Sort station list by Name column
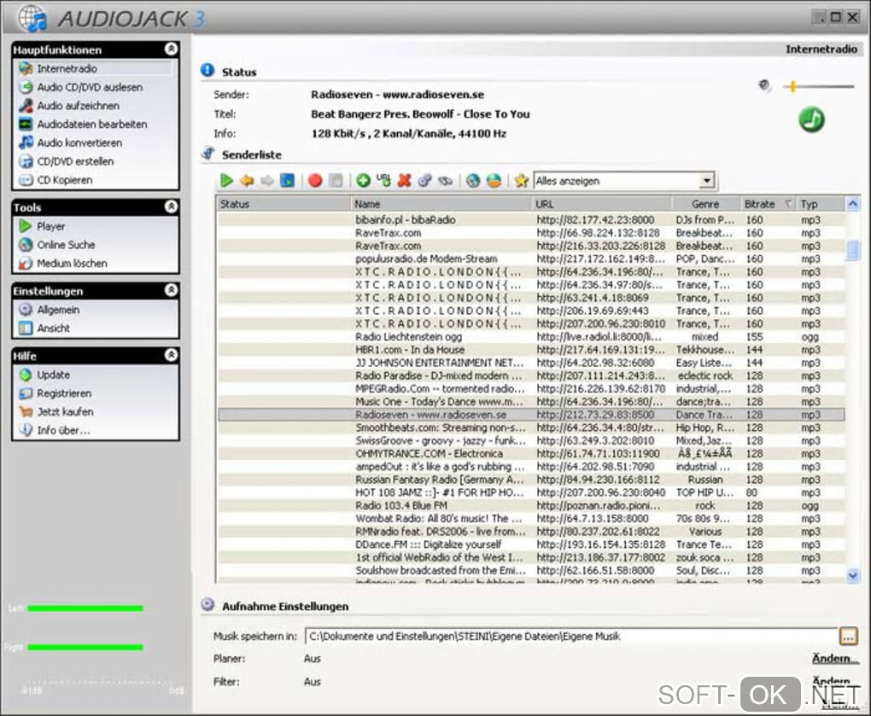 click(441, 204)
